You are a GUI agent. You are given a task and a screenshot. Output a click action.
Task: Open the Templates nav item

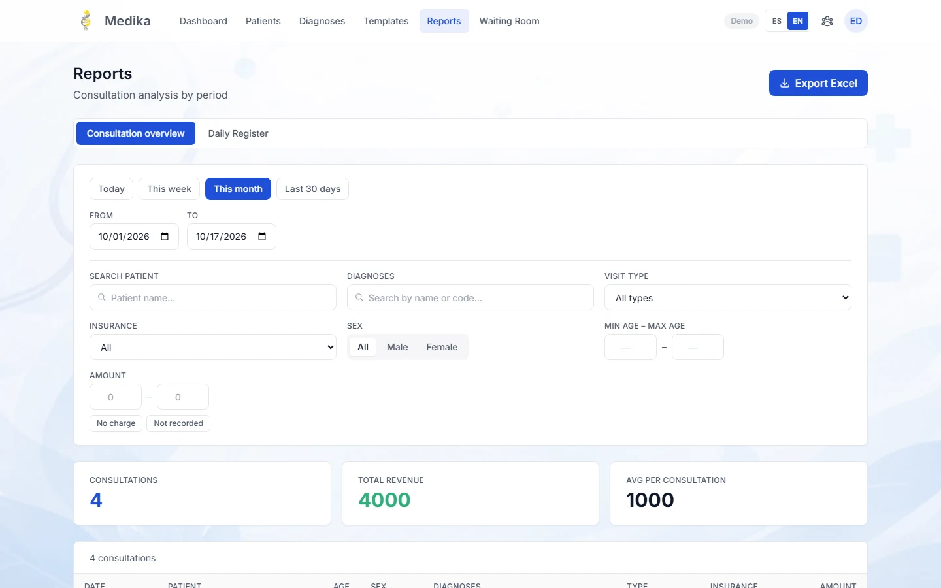click(386, 21)
